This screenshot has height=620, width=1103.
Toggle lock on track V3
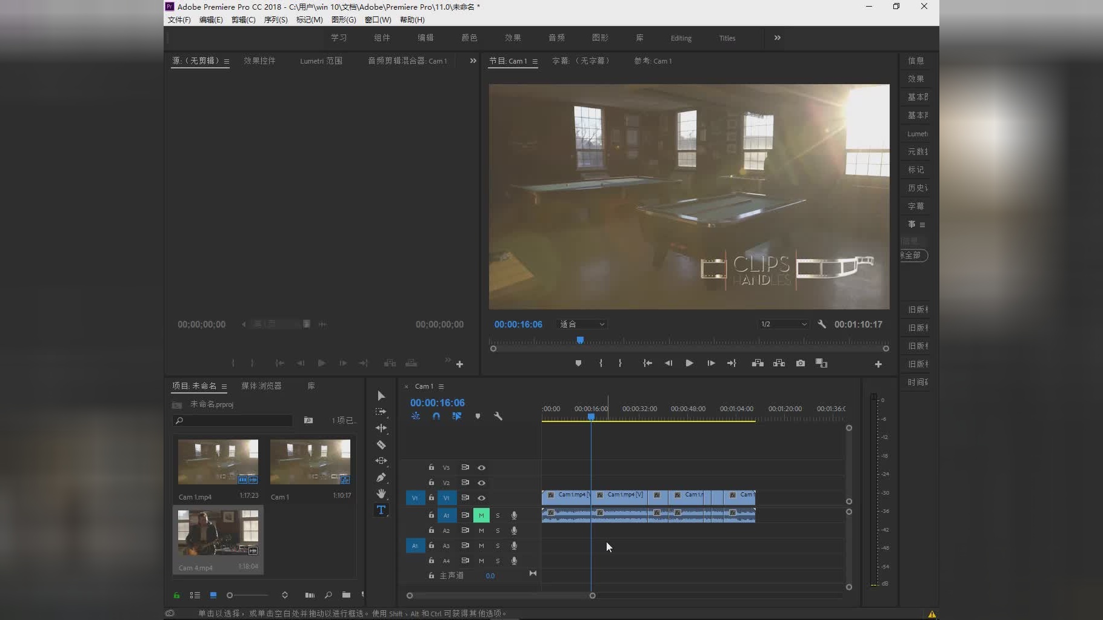(431, 467)
